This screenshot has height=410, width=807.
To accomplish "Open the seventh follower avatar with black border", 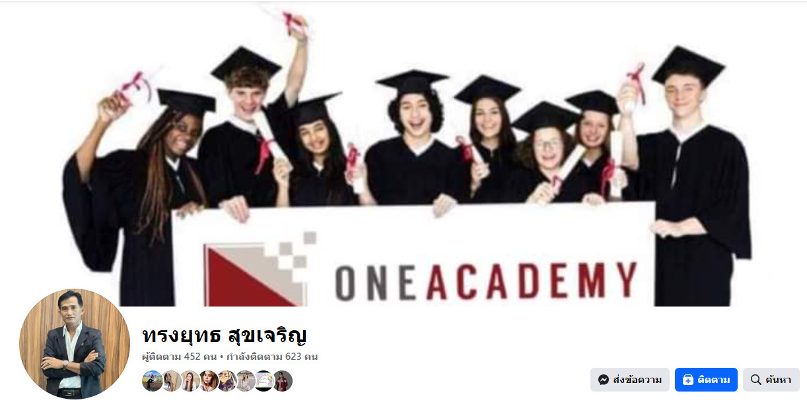I will [x=263, y=381].
